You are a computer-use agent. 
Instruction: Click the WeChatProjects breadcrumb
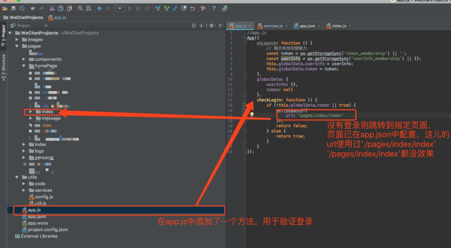[x=23, y=18]
